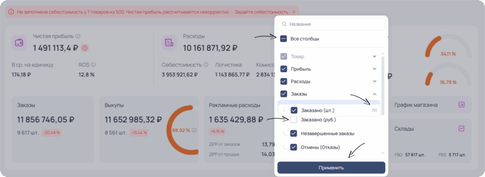Toggle the Товар checkbox
485x177 pixels.
284,57
